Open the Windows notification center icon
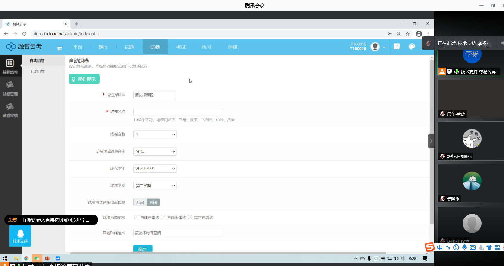Screen dimensions: 504x266 coord(425,259)
